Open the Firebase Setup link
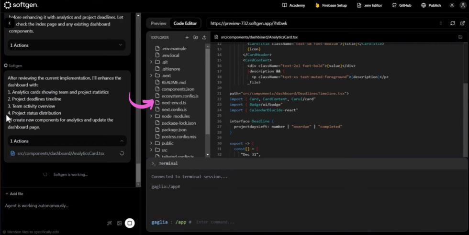Viewport: 469px width, 235px height. click(331, 5)
